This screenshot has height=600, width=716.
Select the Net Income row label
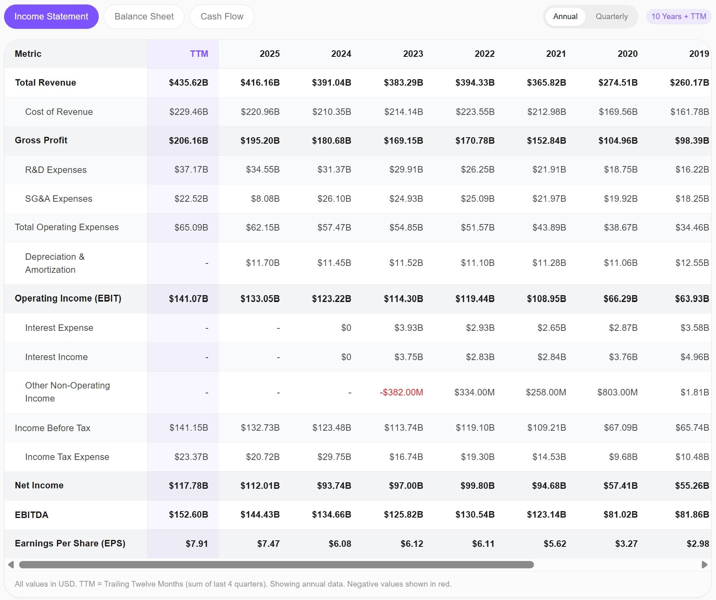tap(39, 486)
